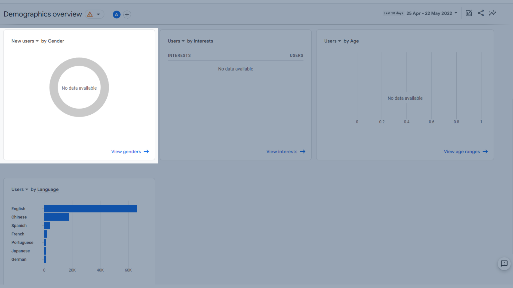Follow the View age ranges link
513x288 pixels.
462,151
